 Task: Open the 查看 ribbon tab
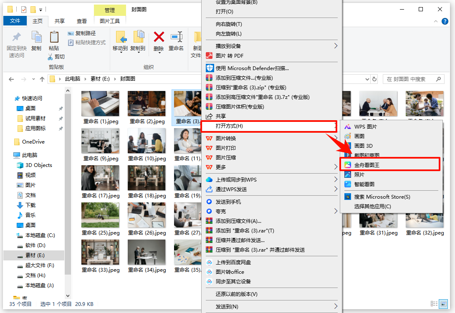[82, 21]
